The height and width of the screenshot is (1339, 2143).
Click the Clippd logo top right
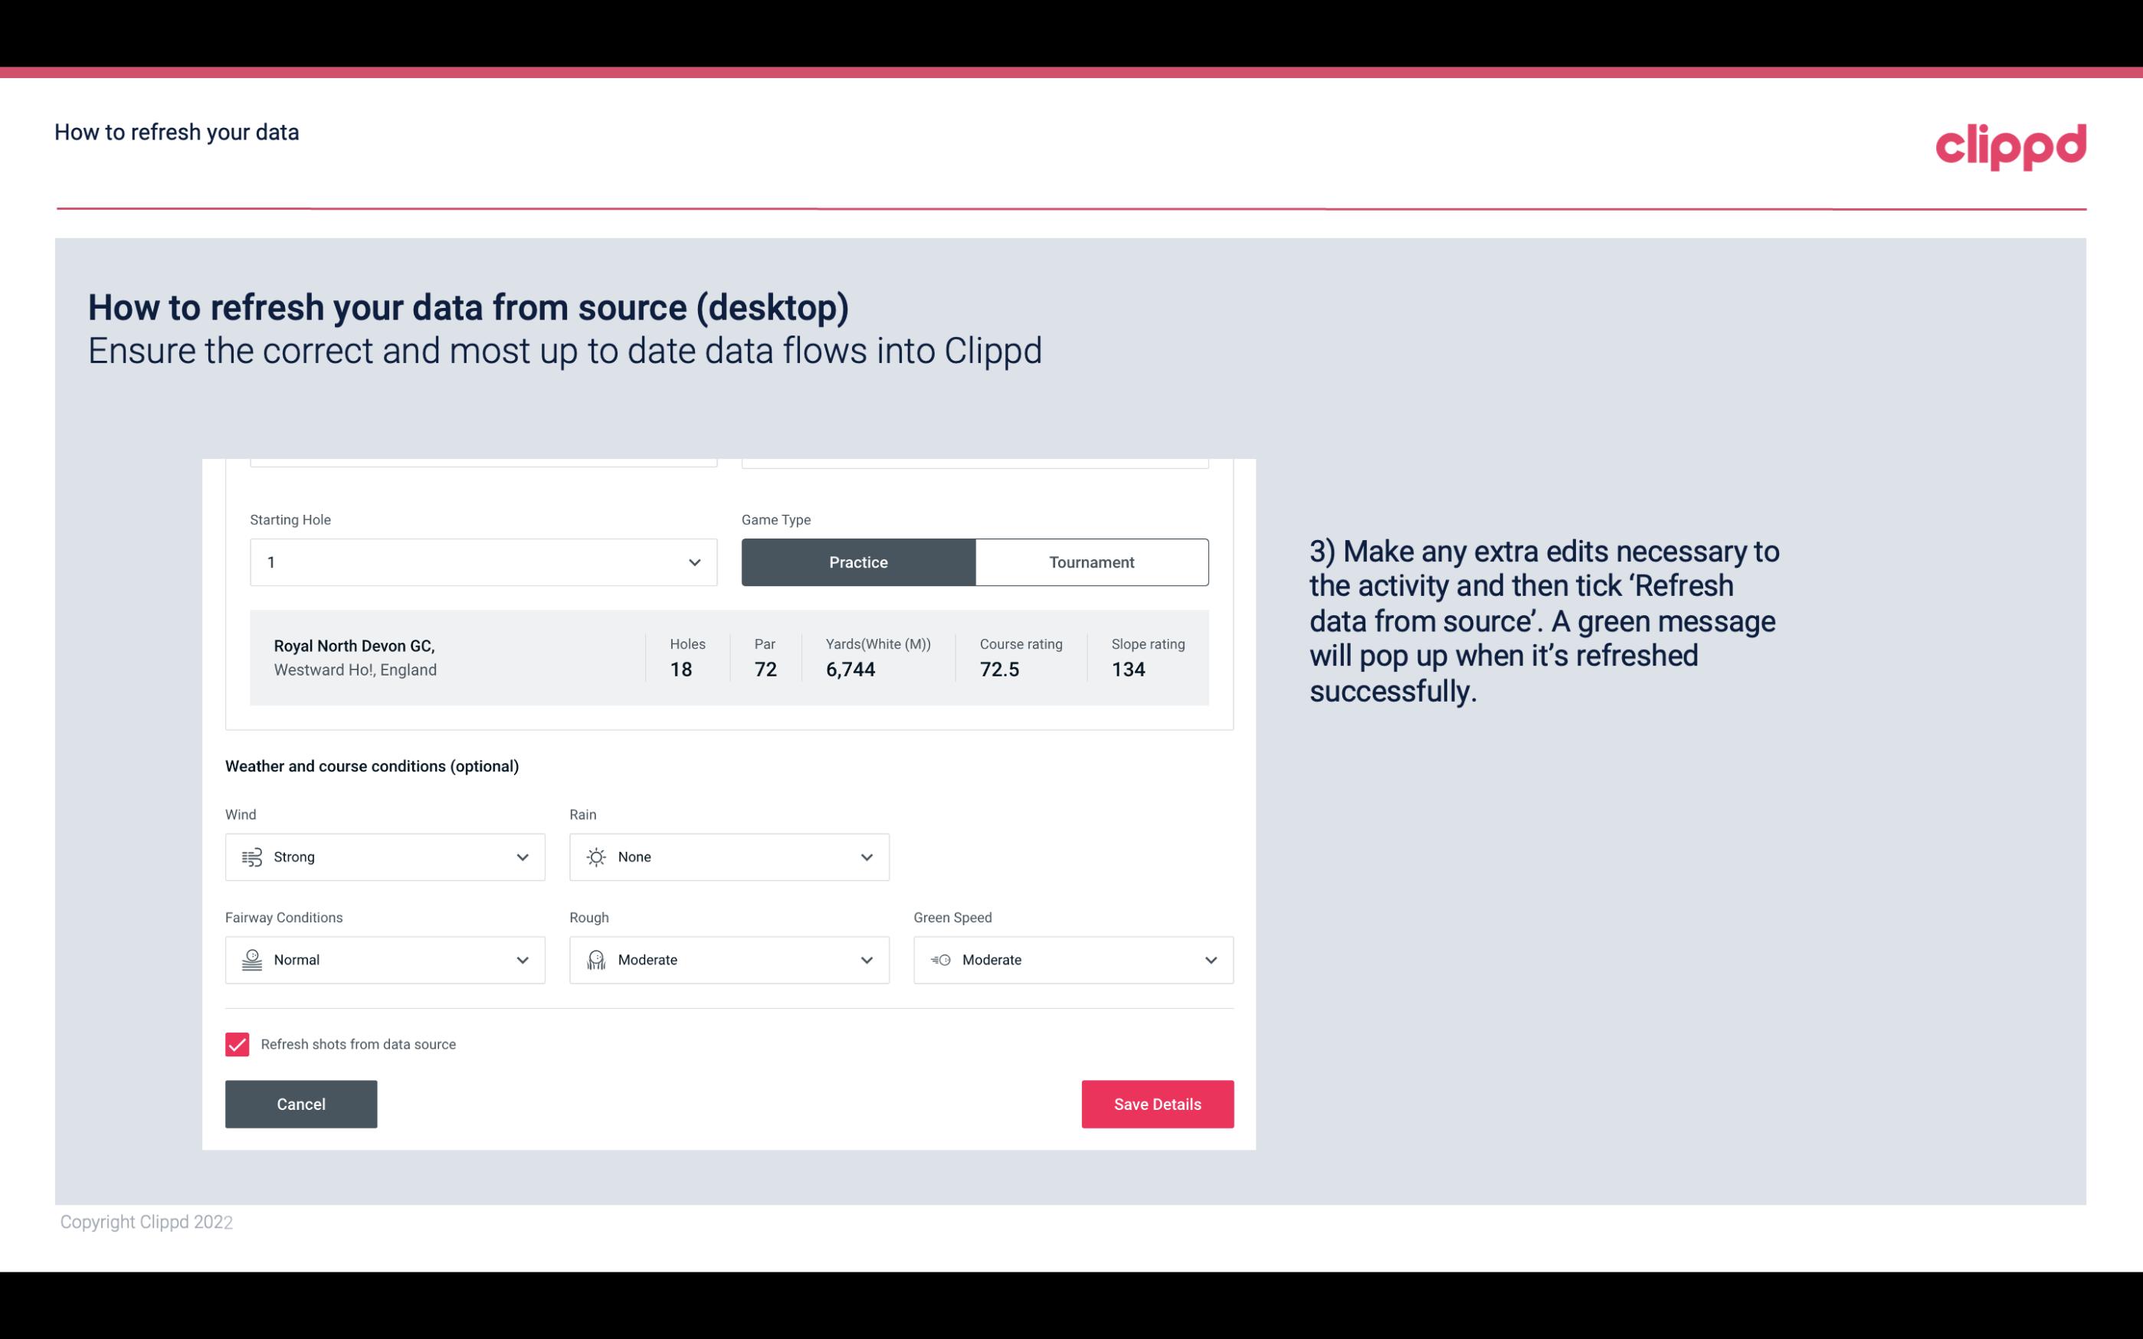[2010, 145]
